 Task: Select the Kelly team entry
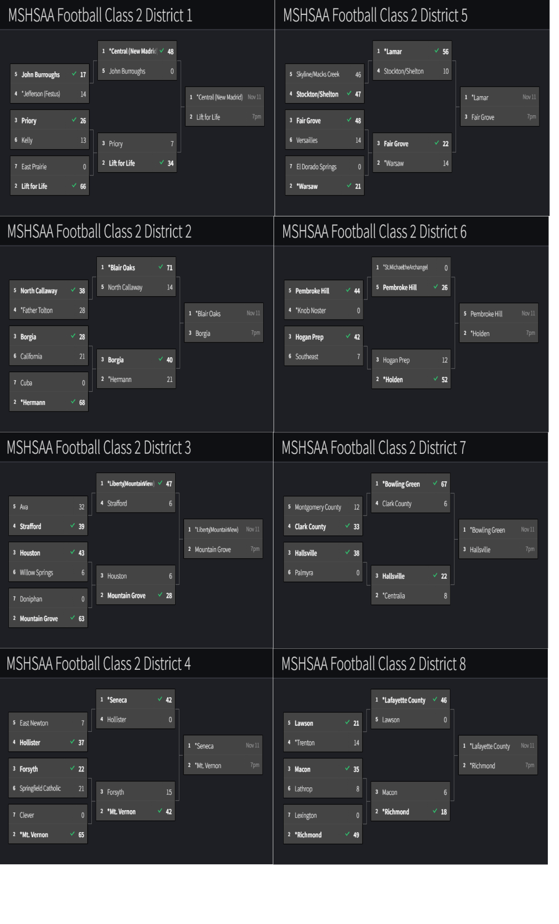coord(27,140)
